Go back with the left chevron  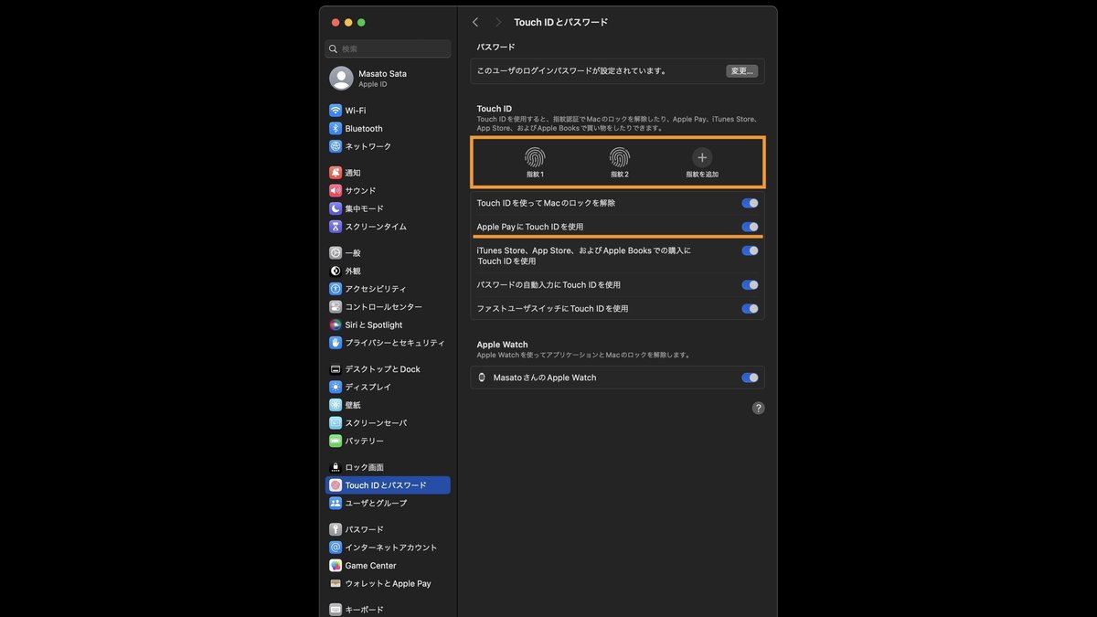click(x=475, y=22)
